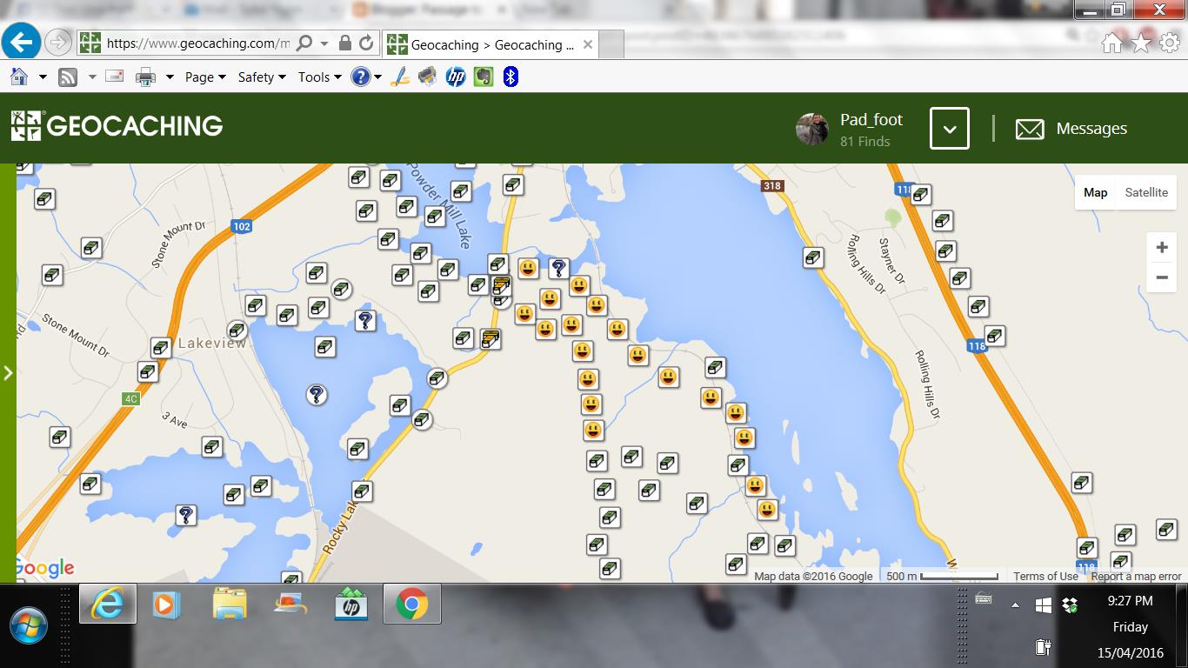Click the Geocaching logo in the header
Screen dimensions: 1188x668
click(117, 126)
